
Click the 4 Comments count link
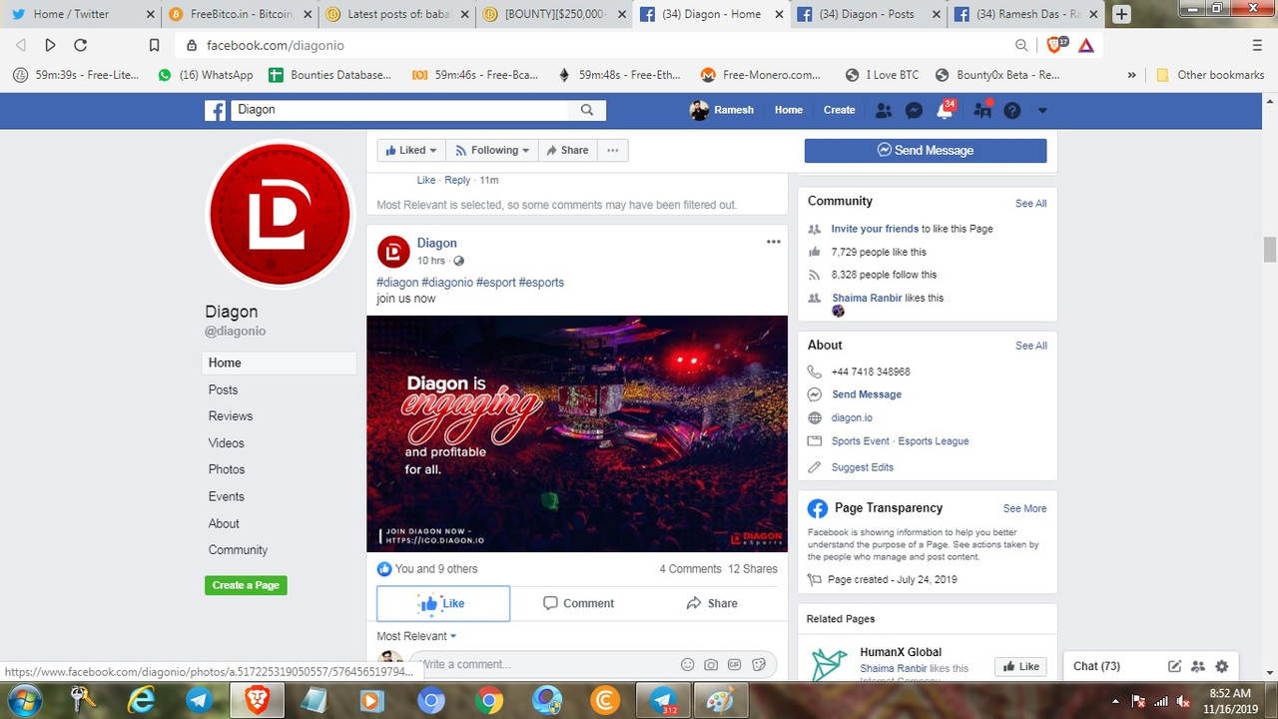pyautogui.click(x=690, y=569)
